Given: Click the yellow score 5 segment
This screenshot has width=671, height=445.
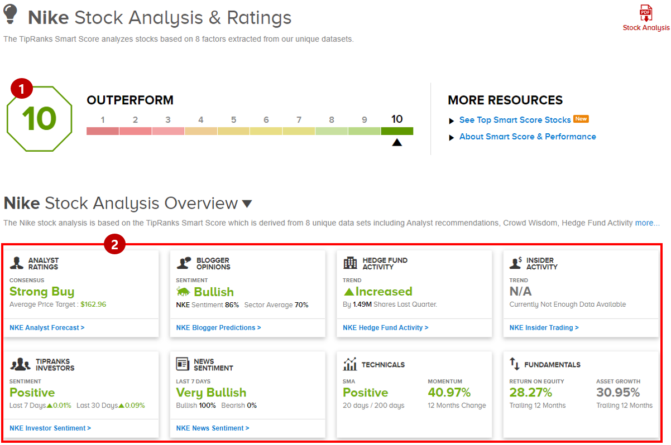Looking at the screenshot, I should pyautogui.click(x=233, y=131).
